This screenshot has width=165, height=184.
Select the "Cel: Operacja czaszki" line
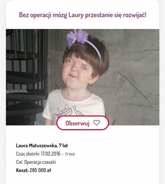tap(36, 162)
